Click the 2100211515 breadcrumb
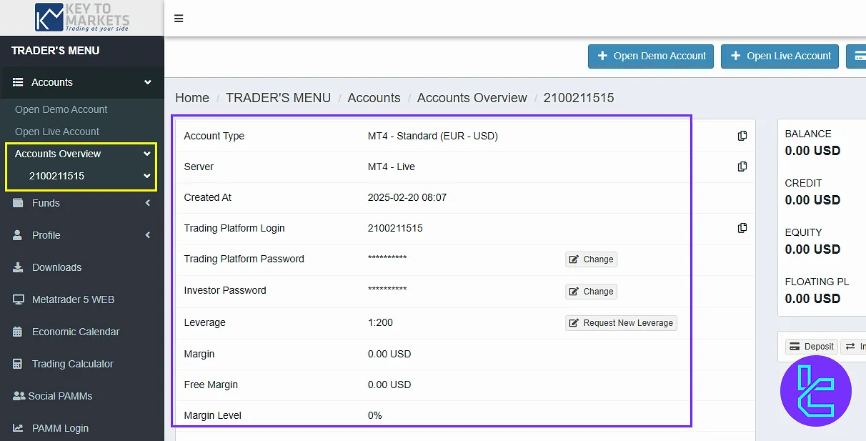 (x=579, y=98)
